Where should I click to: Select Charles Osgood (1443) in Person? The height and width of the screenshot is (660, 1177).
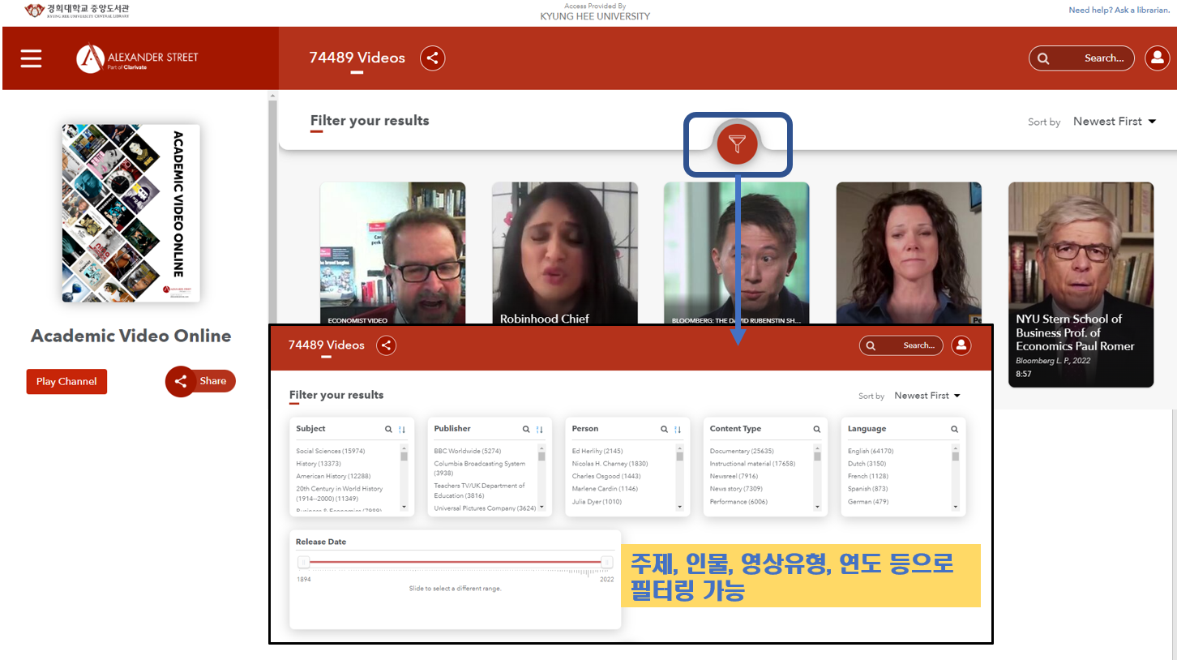606,476
